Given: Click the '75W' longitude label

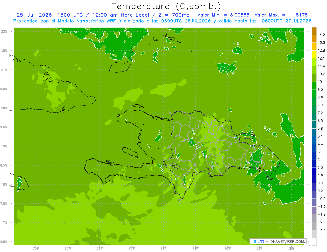Looking at the screenshot, I should (68, 248).
